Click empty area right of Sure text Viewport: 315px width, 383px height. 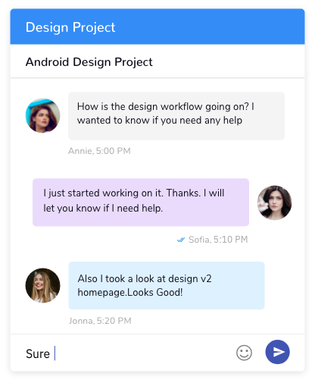(x=144, y=353)
